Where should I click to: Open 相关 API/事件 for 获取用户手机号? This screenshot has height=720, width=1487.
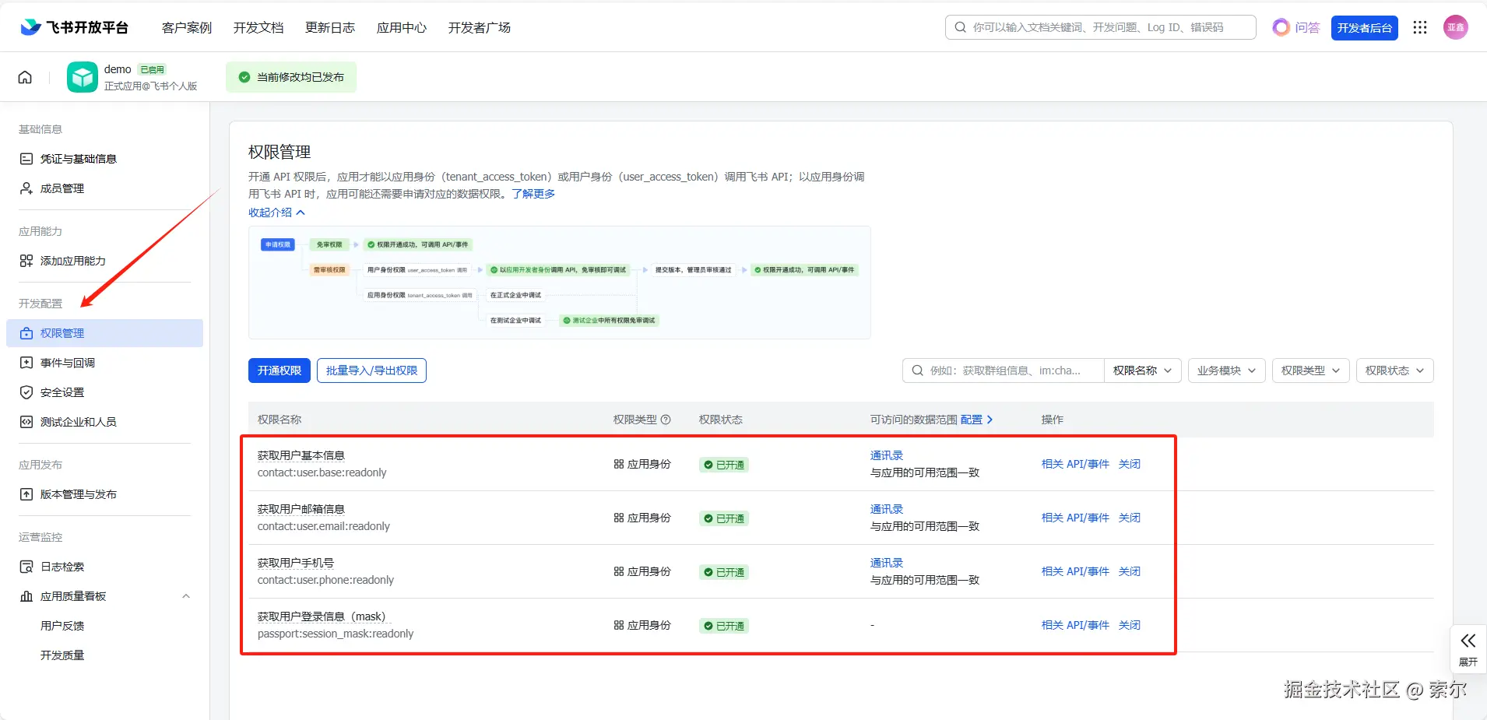[1075, 571]
